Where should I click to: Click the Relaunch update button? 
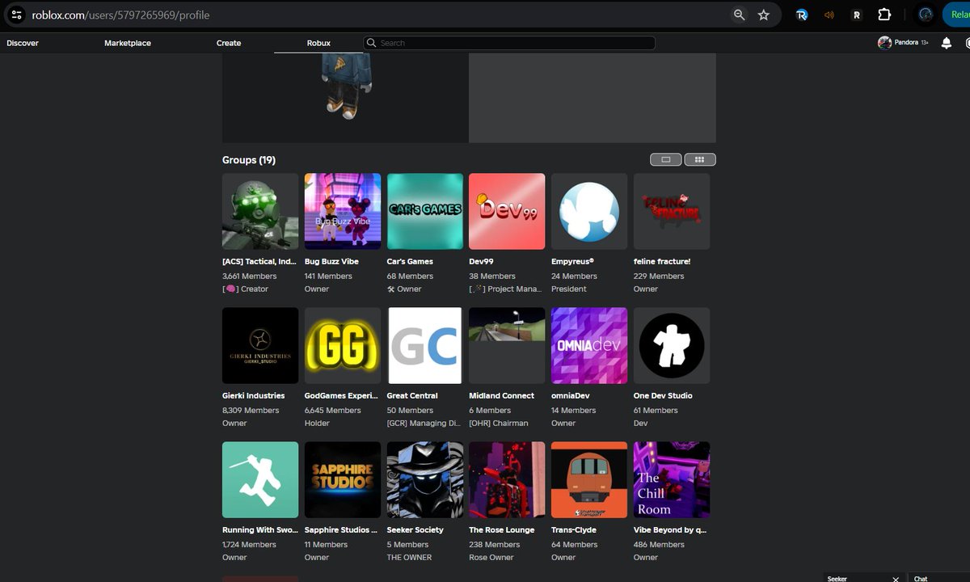coord(956,15)
